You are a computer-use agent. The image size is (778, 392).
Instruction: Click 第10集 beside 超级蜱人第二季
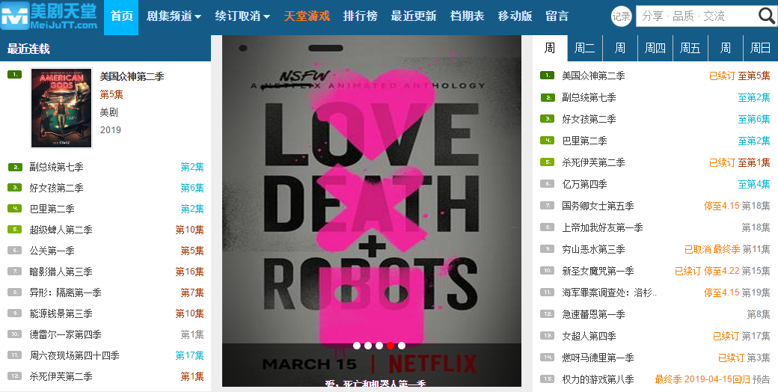point(189,230)
